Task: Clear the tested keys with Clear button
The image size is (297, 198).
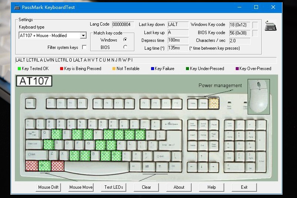Action: pyautogui.click(x=146, y=187)
